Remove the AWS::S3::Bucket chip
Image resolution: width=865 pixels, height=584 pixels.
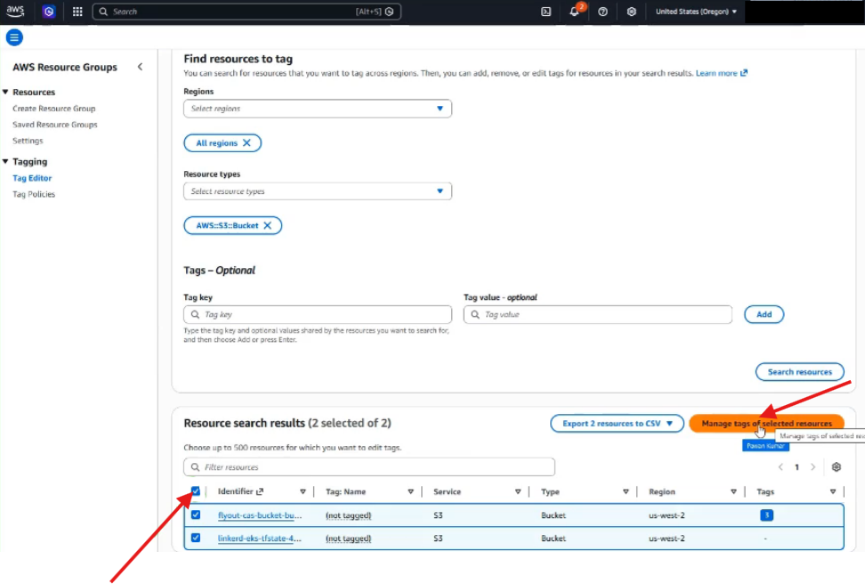268,225
